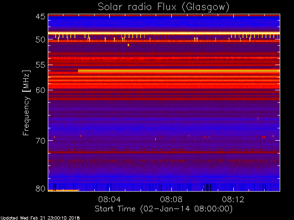294x220 pixels.
Task: Click the frequency tick label '55'
Action: point(40,65)
